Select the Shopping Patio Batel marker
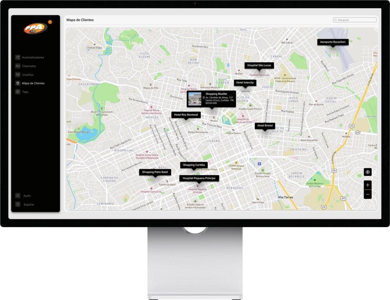The width and height of the screenshot is (390, 300). pos(155,172)
